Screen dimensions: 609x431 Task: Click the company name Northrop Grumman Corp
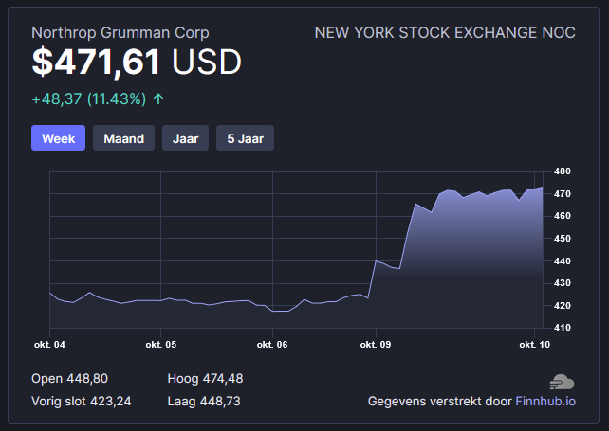pyautogui.click(x=120, y=33)
